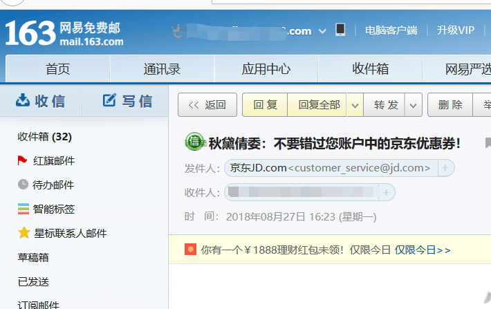Click 回复 reply button
The image size is (491, 309).
[265, 104]
